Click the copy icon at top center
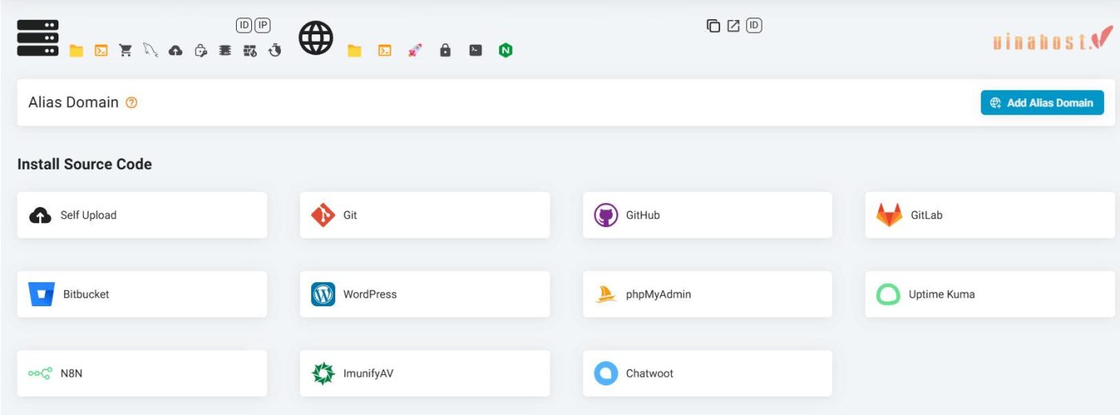The image size is (1120, 415). pyautogui.click(x=714, y=26)
